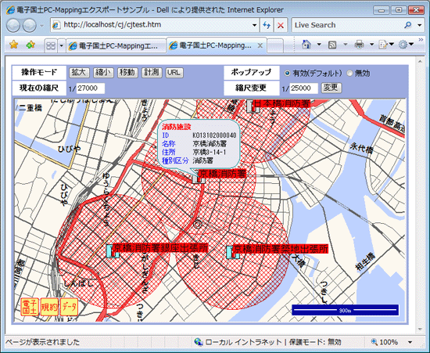Screen dimensions: 430x353
Task: Expand the Print options dropdown arrow
Action: click(x=371, y=44)
